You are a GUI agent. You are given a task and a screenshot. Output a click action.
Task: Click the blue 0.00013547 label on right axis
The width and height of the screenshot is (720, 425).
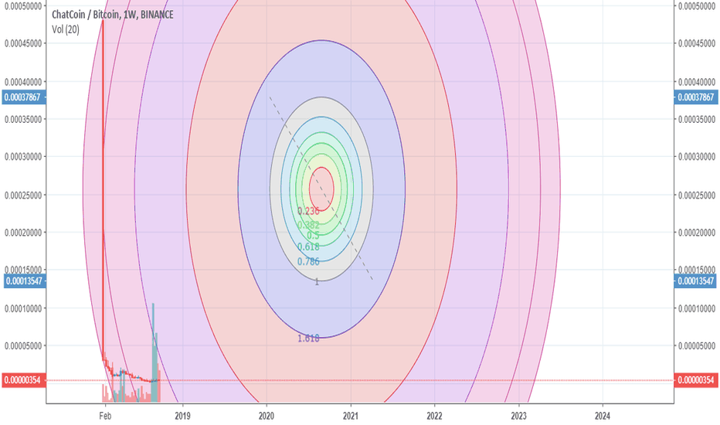[x=695, y=280]
